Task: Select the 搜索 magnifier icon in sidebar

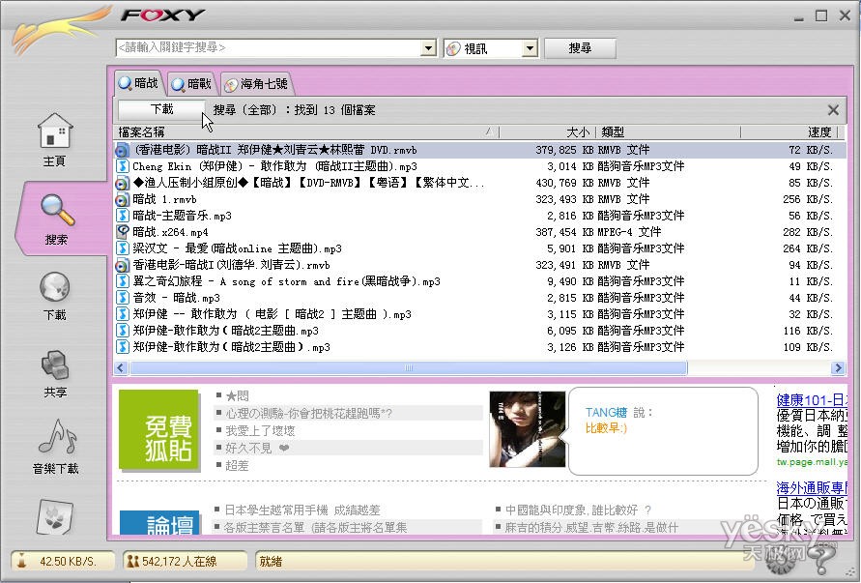Action: 57,211
